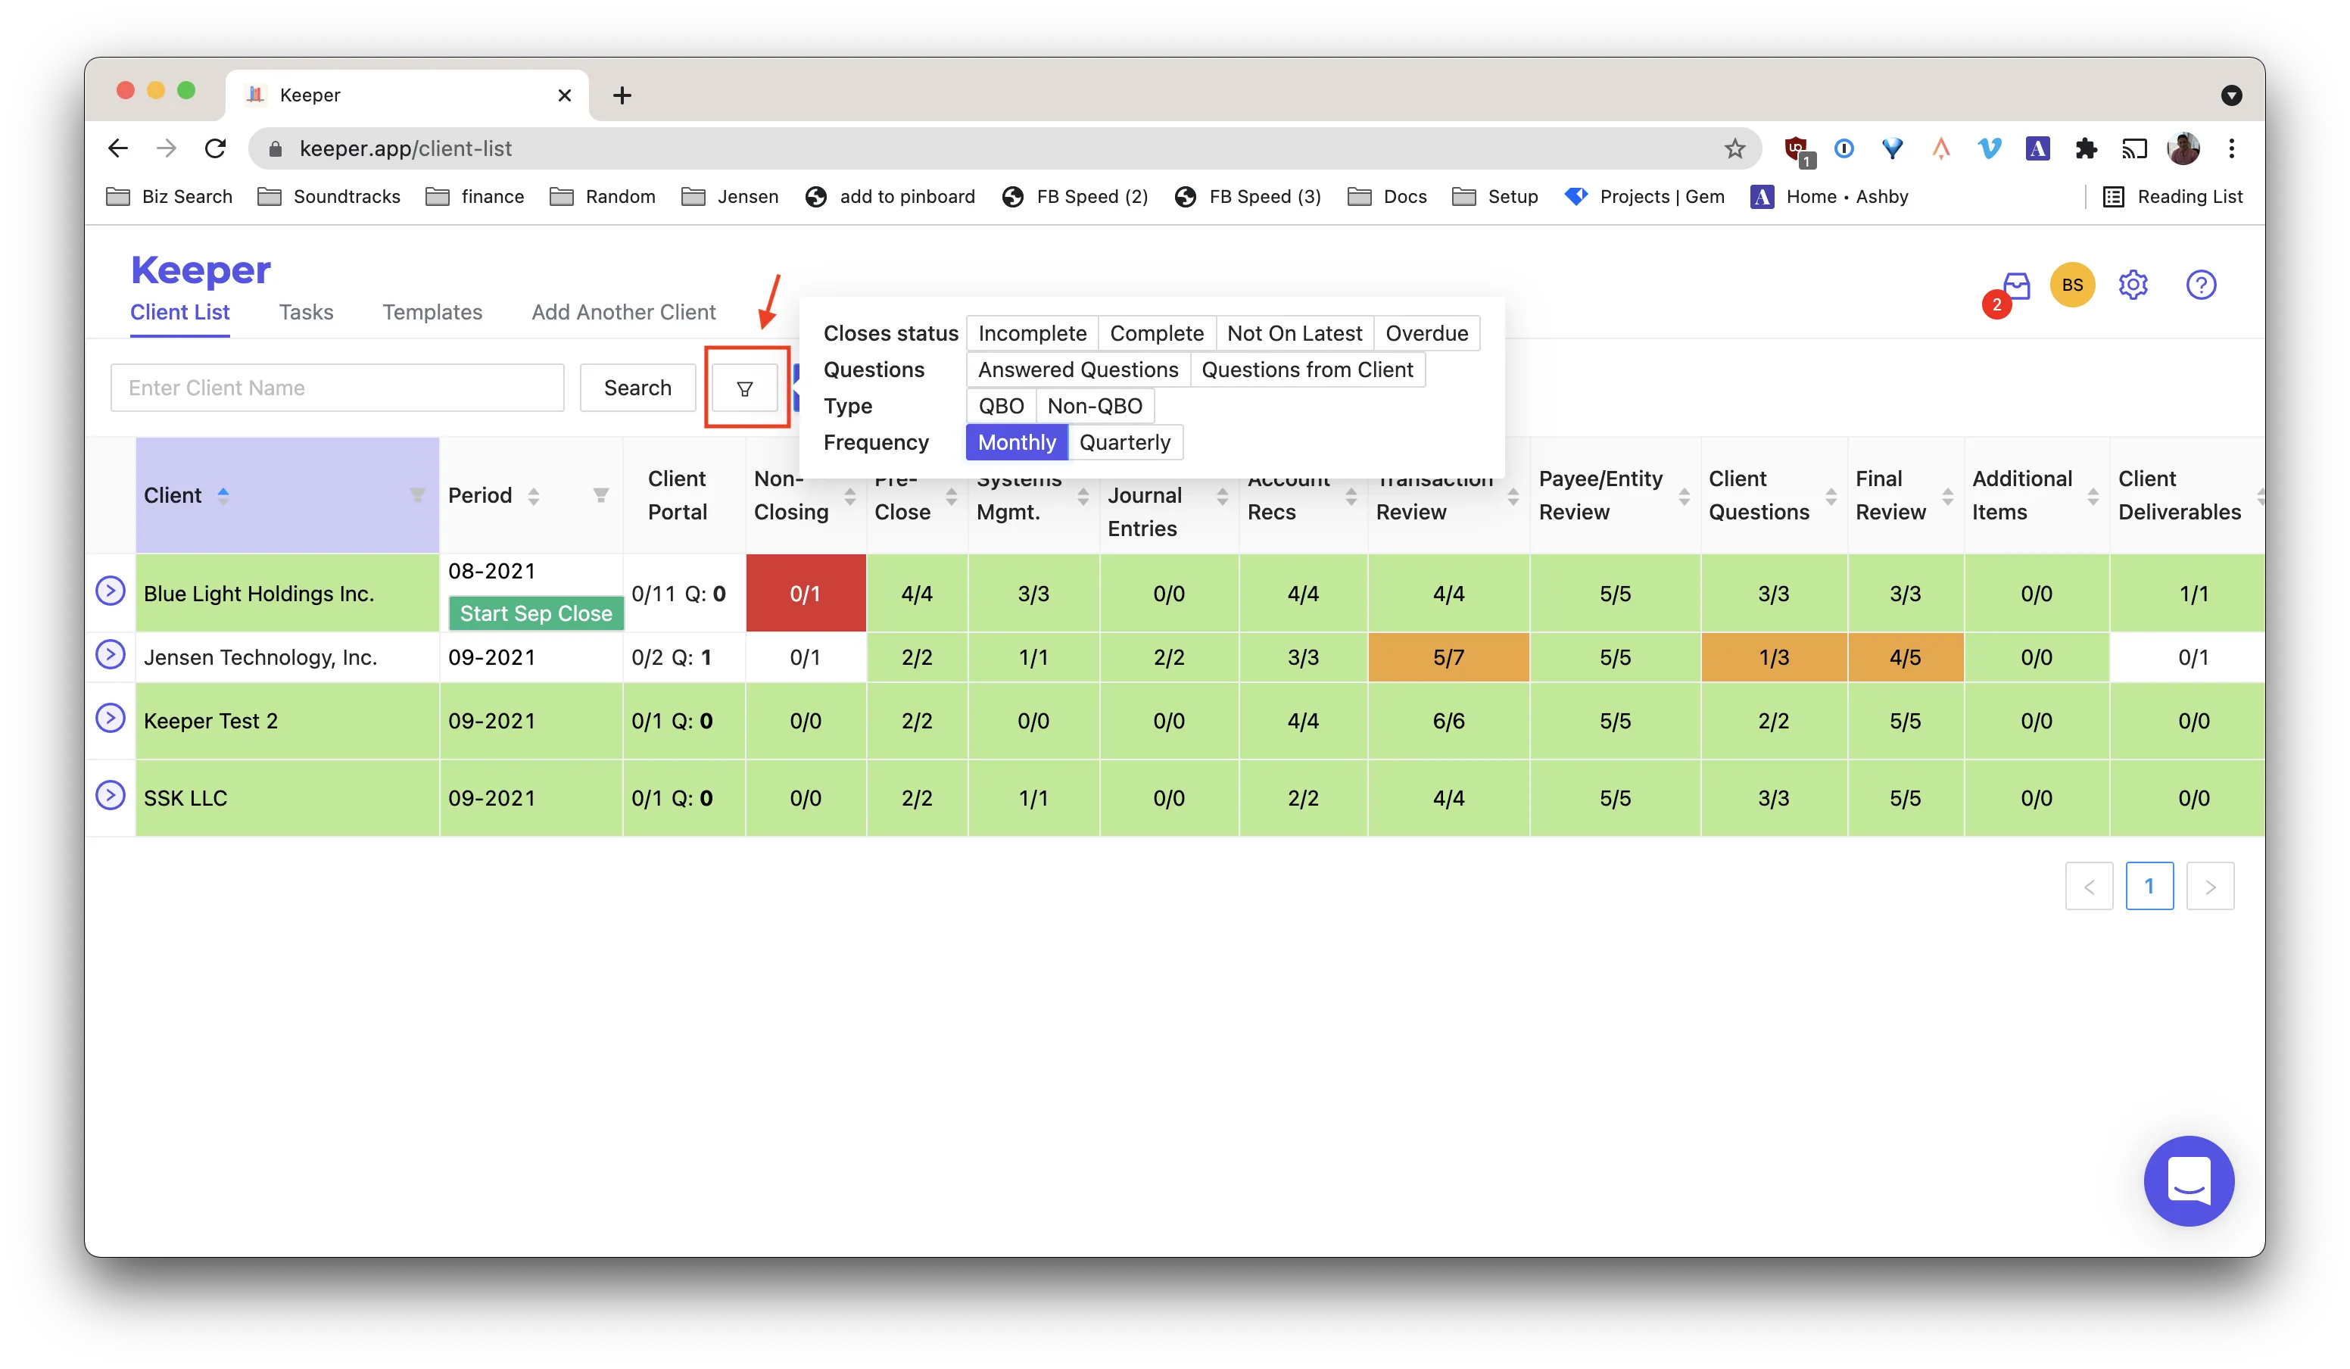Select the Client List tab
This screenshot has height=1369, width=2350.
point(180,313)
